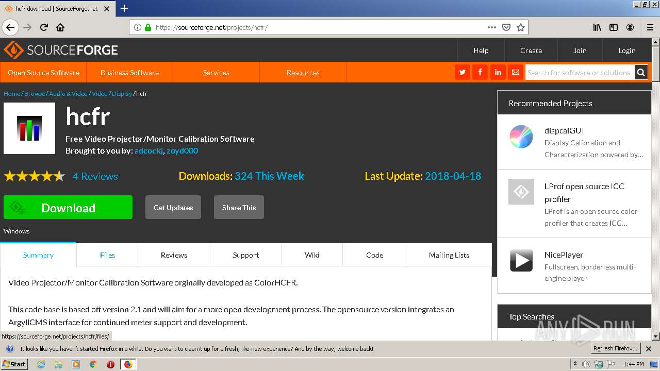Open Chrome from the taskbar
The height and width of the screenshot is (371, 660).
[x=93, y=364]
